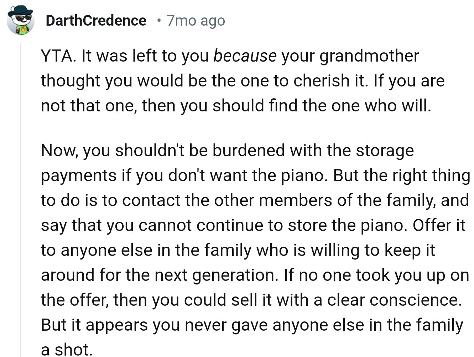Viewport: 474px width, 357px height.
Task: Click the "7mo ago" comment timestamp
Action: click(x=196, y=21)
